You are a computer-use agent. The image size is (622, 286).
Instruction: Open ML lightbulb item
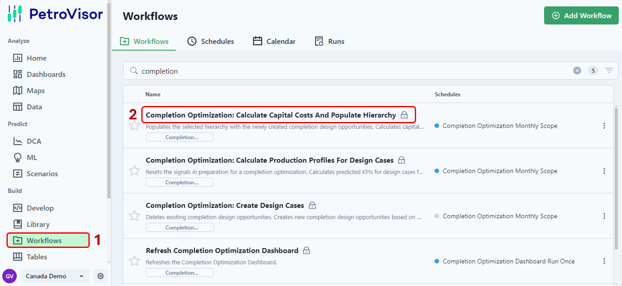coord(25,157)
